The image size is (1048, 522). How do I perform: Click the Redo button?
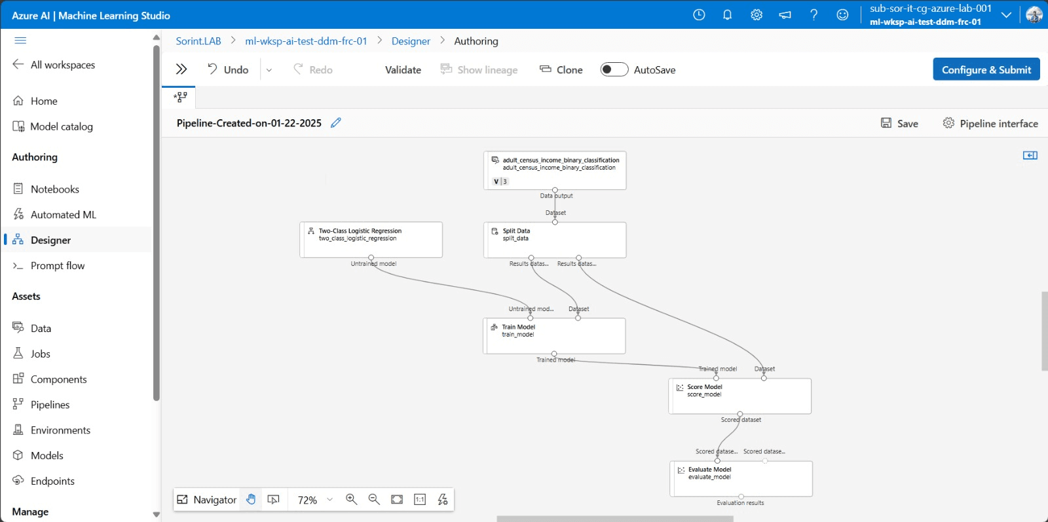click(x=312, y=69)
